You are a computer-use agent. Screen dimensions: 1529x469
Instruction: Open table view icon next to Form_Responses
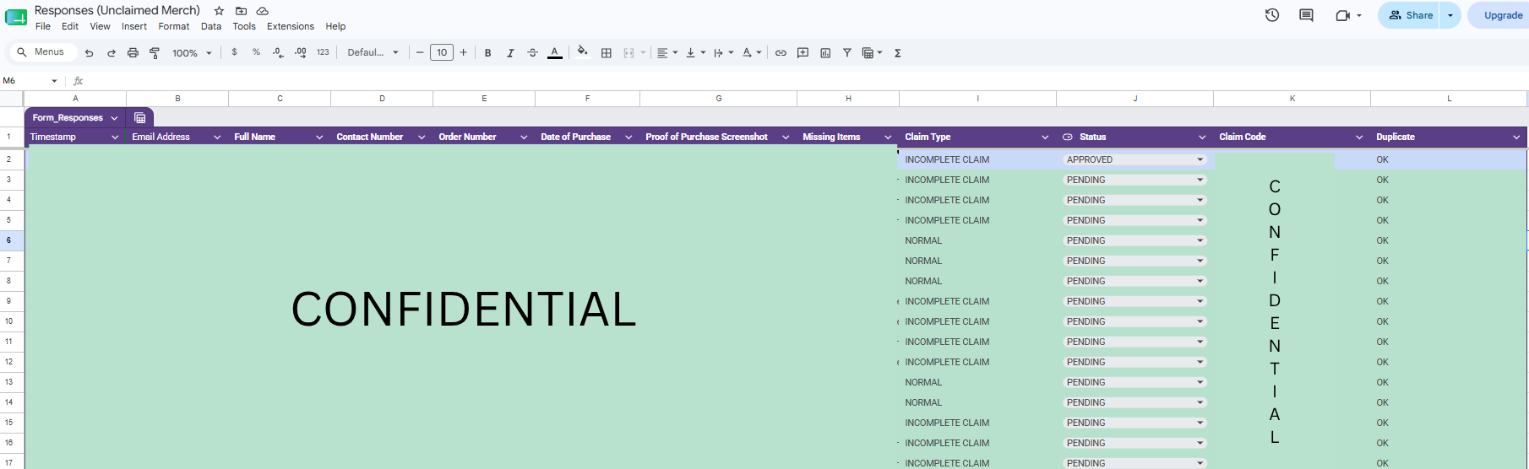[x=140, y=118]
